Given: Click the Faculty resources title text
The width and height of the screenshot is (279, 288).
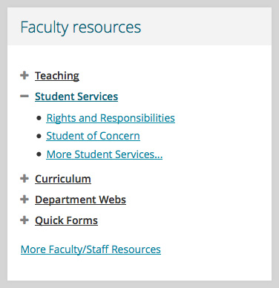Looking at the screenshot, I should point(81,27).
